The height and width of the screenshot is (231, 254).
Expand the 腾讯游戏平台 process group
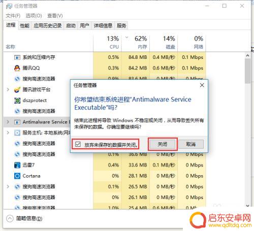pyautogui.click(x=8, y=89)
